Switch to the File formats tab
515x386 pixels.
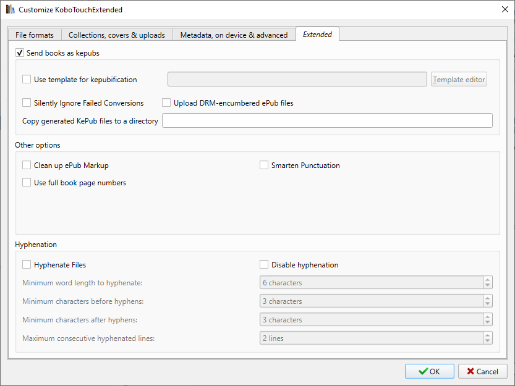(35, 35)
